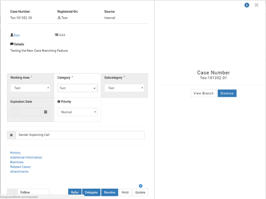266x199 pixels.
Task: Change the Priority dropdown from Normal
Action: tap(77, 112)
